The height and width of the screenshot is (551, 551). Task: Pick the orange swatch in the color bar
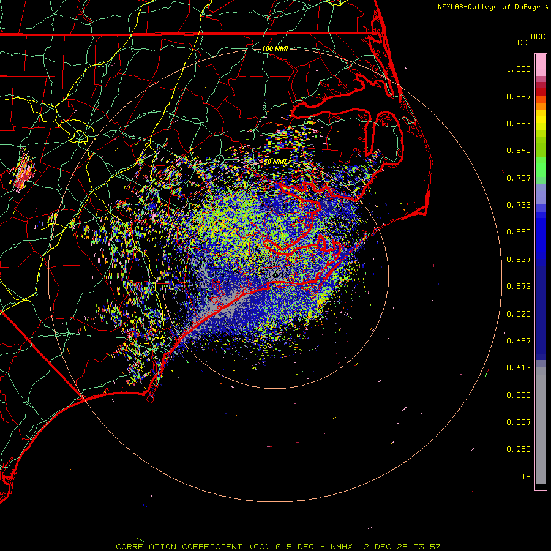coord(541,106)
